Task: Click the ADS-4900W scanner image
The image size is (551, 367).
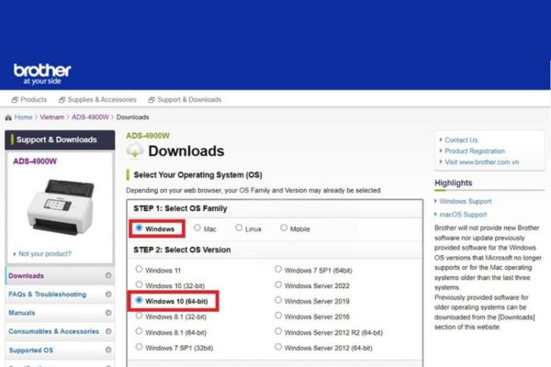Action: pos(60,207)
